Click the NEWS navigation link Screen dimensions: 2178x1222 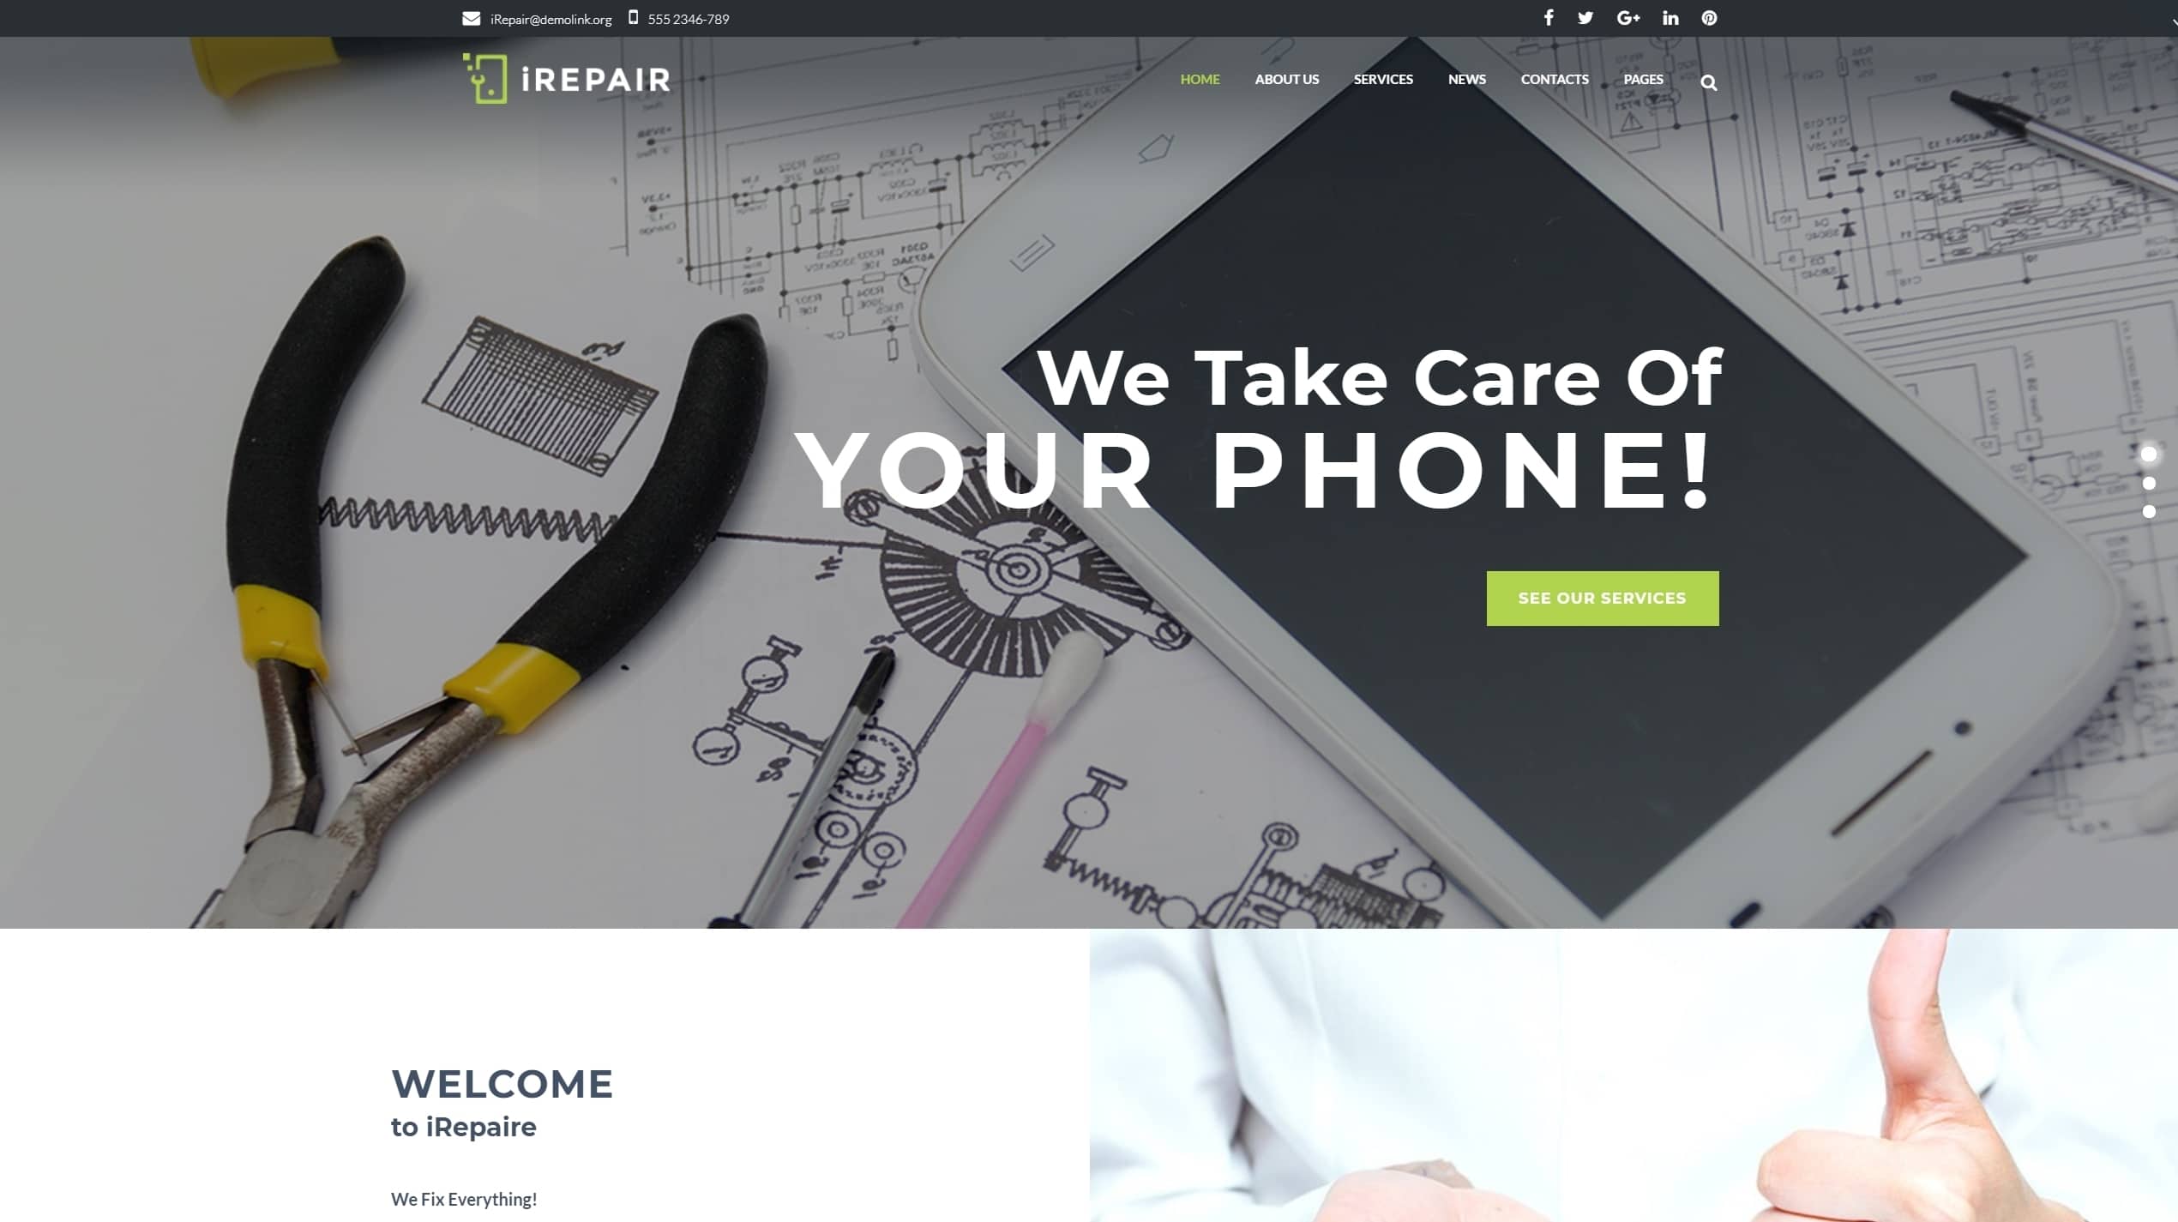point(1467,79)
